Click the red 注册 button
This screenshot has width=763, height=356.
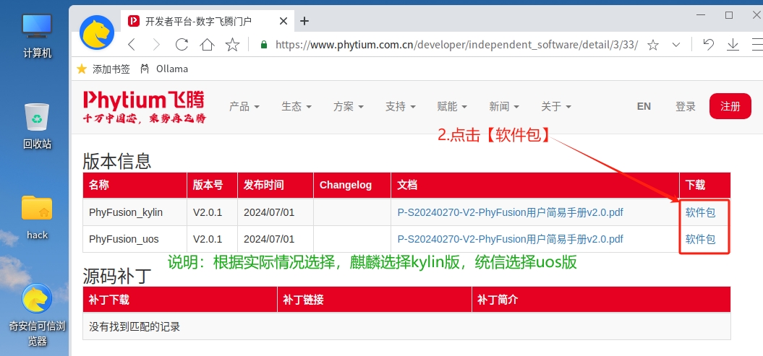tap(730, 106)
